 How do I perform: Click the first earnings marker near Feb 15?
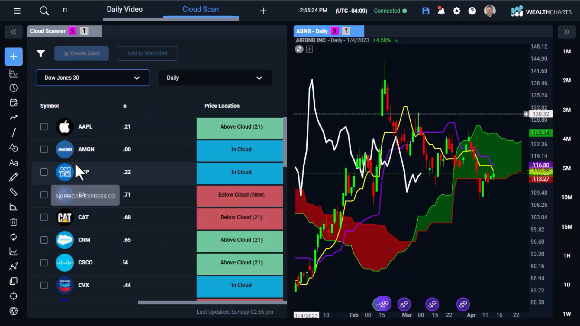382,304
